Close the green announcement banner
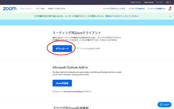This screenshot has width=174, height=109. 170,17
